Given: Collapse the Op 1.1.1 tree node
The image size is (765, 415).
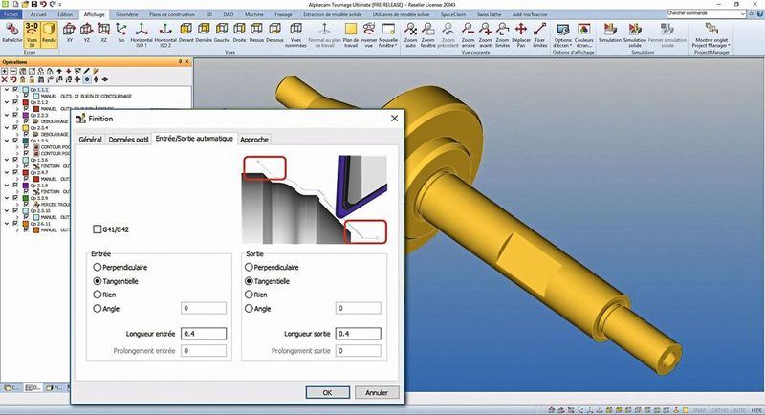Looking at the screenshot, I should 7,90.
